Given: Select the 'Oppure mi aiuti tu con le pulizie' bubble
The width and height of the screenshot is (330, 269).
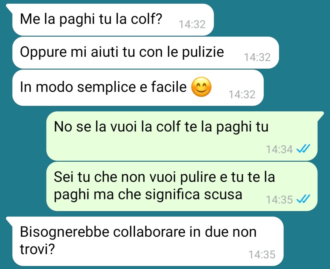Looking at the screenshot, I should click(x=146, y=52).
